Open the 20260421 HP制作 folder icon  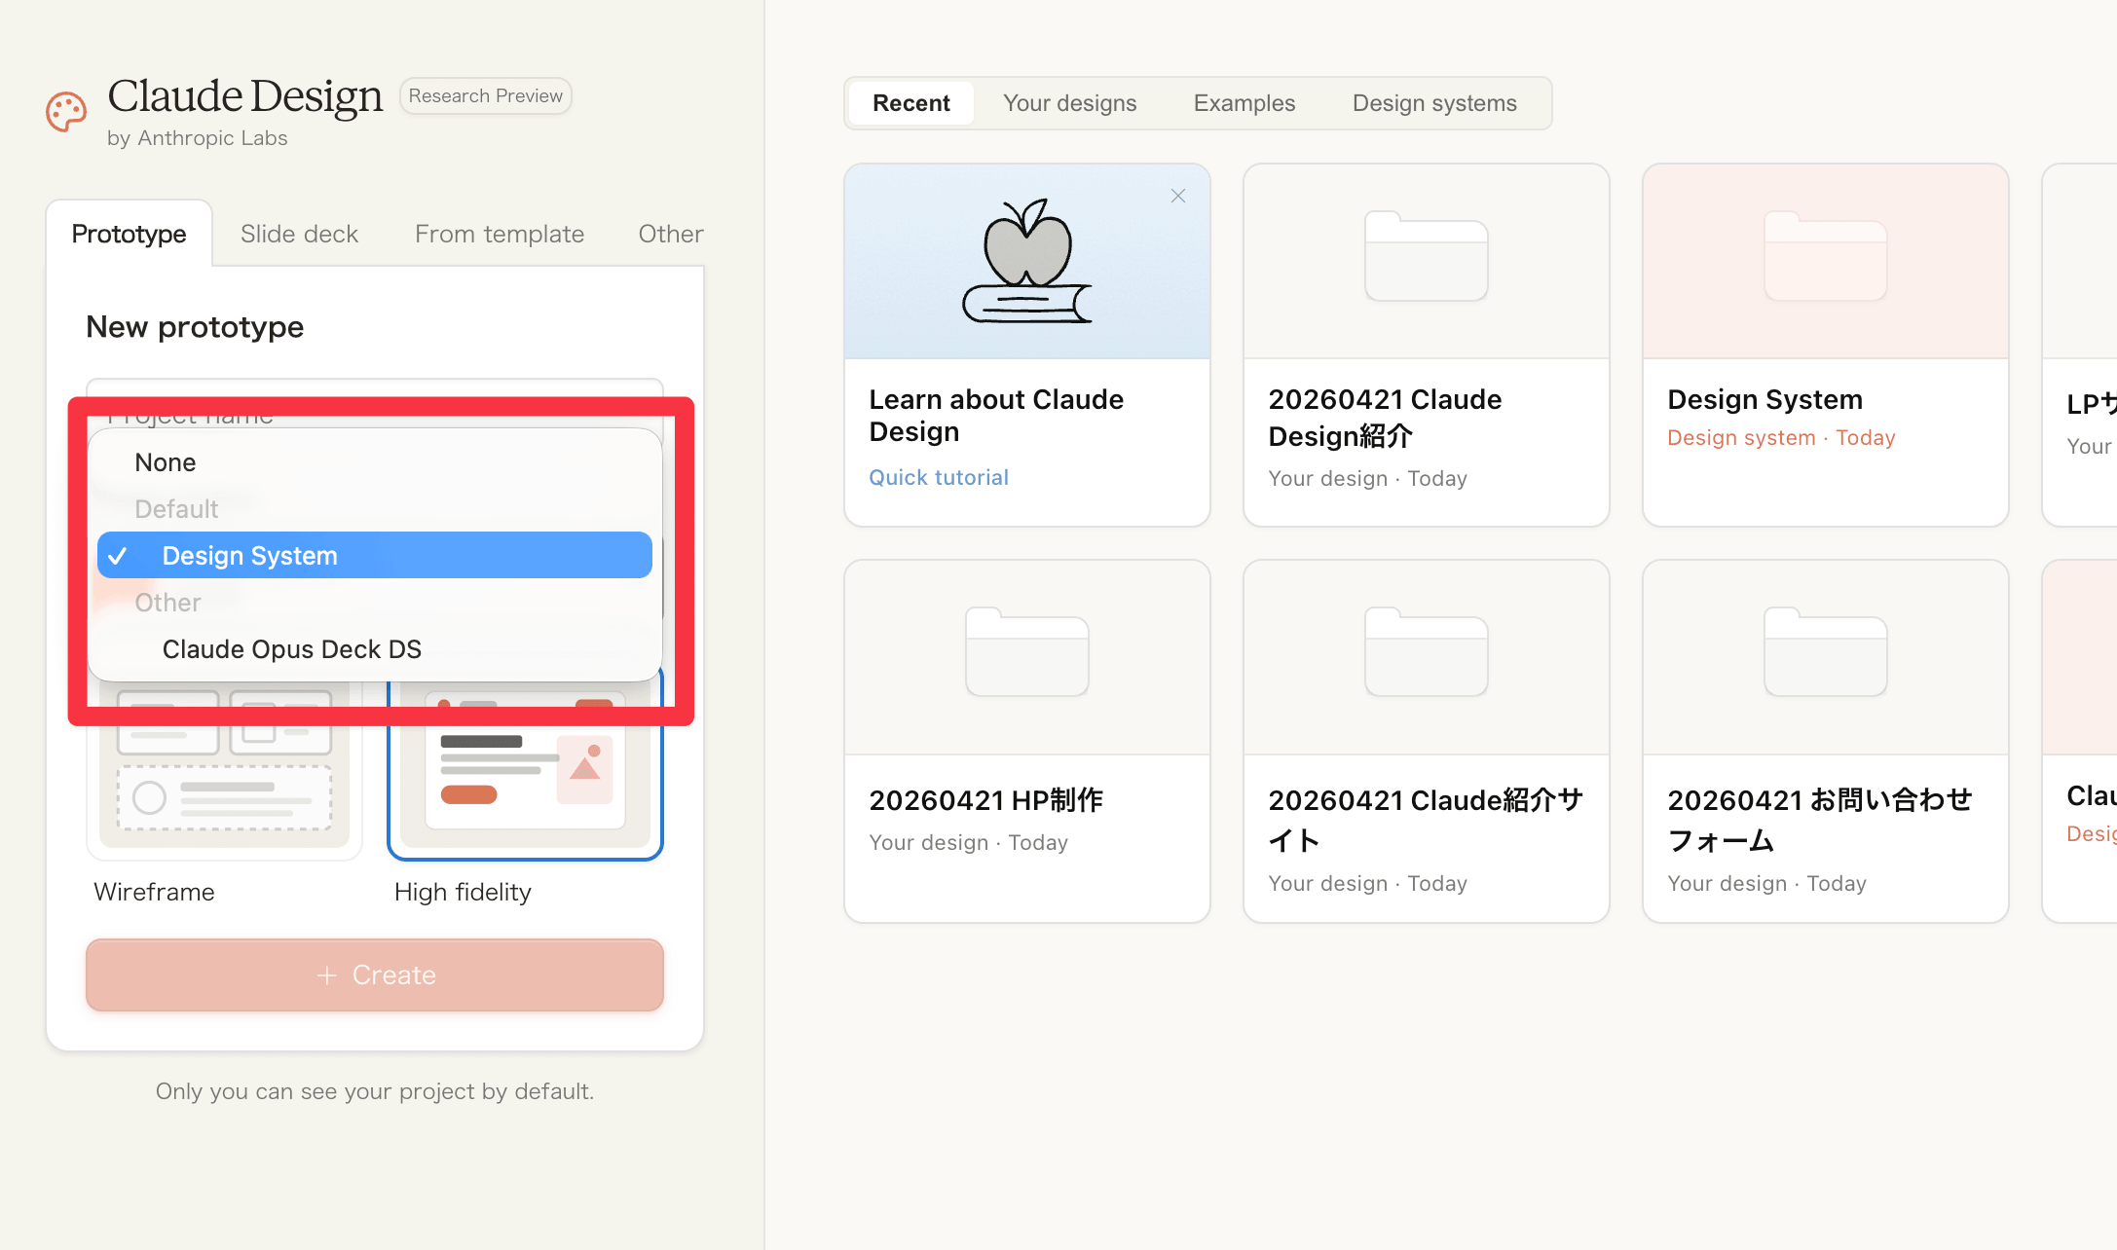coord(1026,652)
